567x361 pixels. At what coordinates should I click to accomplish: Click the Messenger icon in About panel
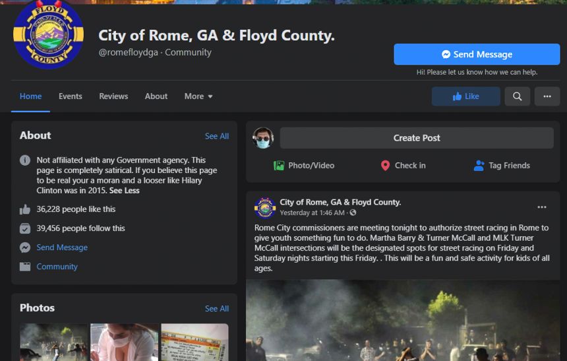coord(25,247)
